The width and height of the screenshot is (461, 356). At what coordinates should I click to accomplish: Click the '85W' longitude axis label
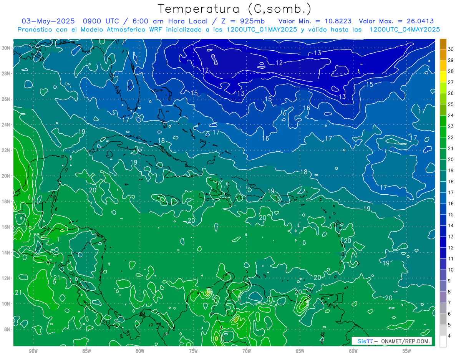click(86, 351)
